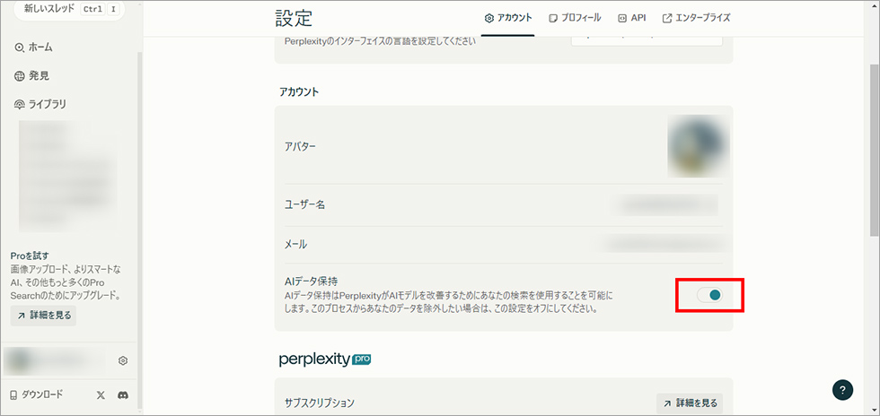This screenshot has height=416, width=880.
Task: Open the help question mark button
Action: click(842, 390)
